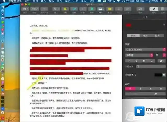Click the first document line 辽阔荒地
Screen dimensions: 167x122
pos(39,26)
